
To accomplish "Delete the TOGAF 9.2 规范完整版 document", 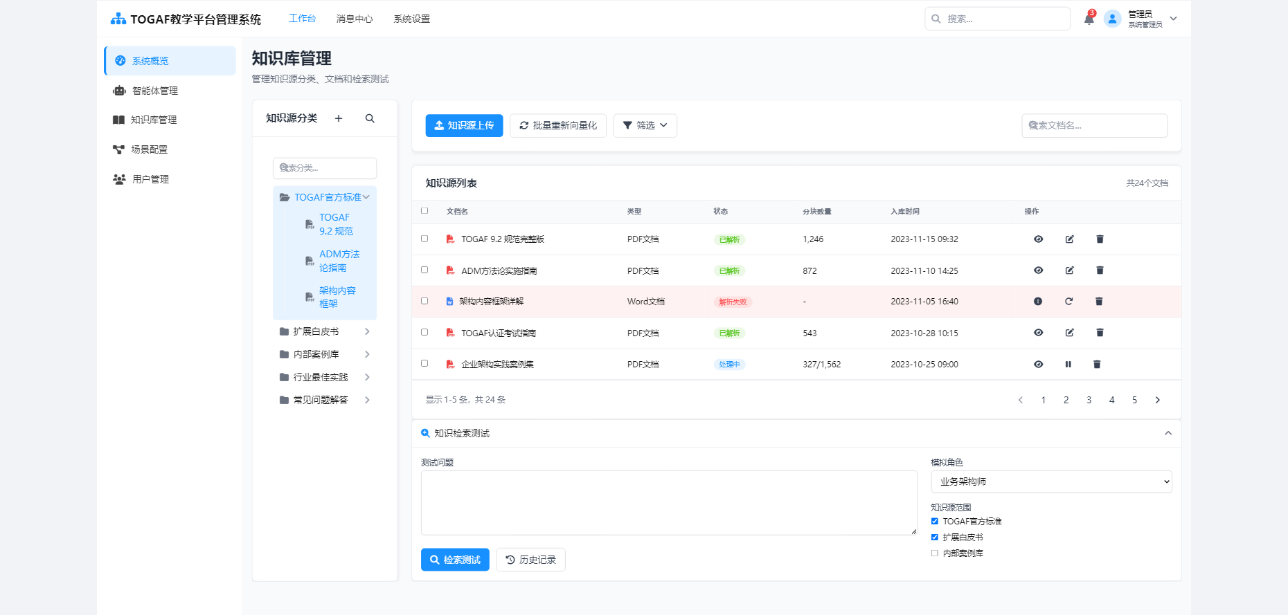I will coord(1100,239).
